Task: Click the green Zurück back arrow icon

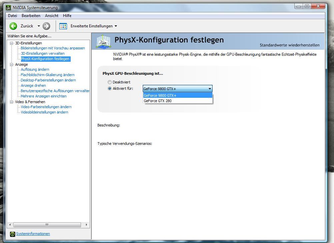Action: [x=13, y=26]
